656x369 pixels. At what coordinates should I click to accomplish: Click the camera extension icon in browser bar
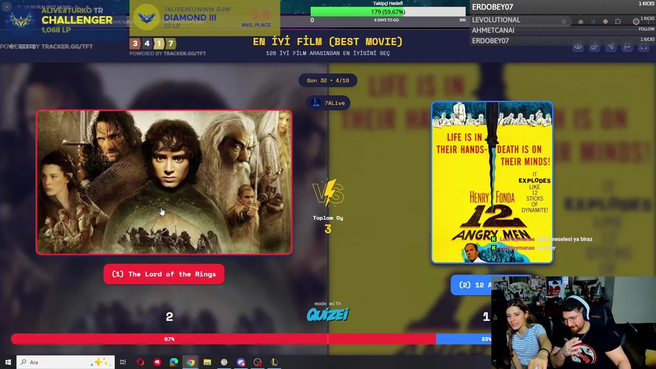(x=581, y=22)
